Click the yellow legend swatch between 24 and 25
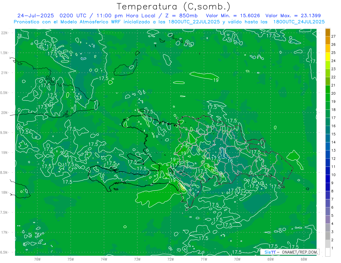Image resolution: width=341 pixels, height=263 pixels. click(x=328, y=57)
